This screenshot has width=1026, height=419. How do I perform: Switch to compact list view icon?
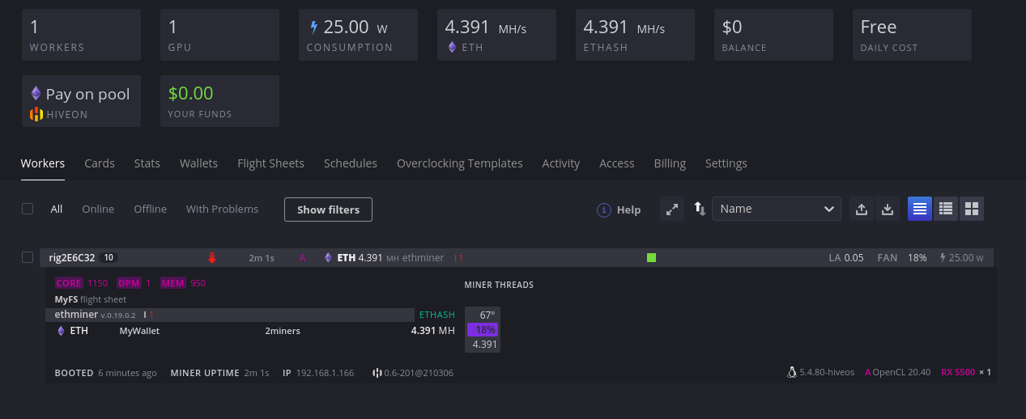(x=945, y=209)
